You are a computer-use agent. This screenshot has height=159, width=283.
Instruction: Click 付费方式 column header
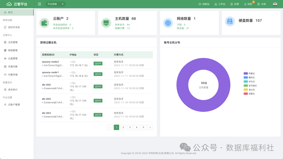pyautogui.click(x=119, y=55)
